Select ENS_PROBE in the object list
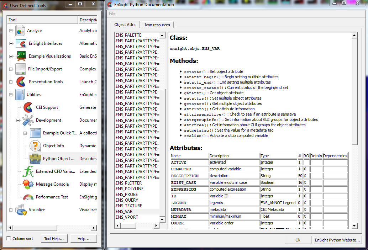The width and height of the screenshot is (368, 250). tap(137, 195)
